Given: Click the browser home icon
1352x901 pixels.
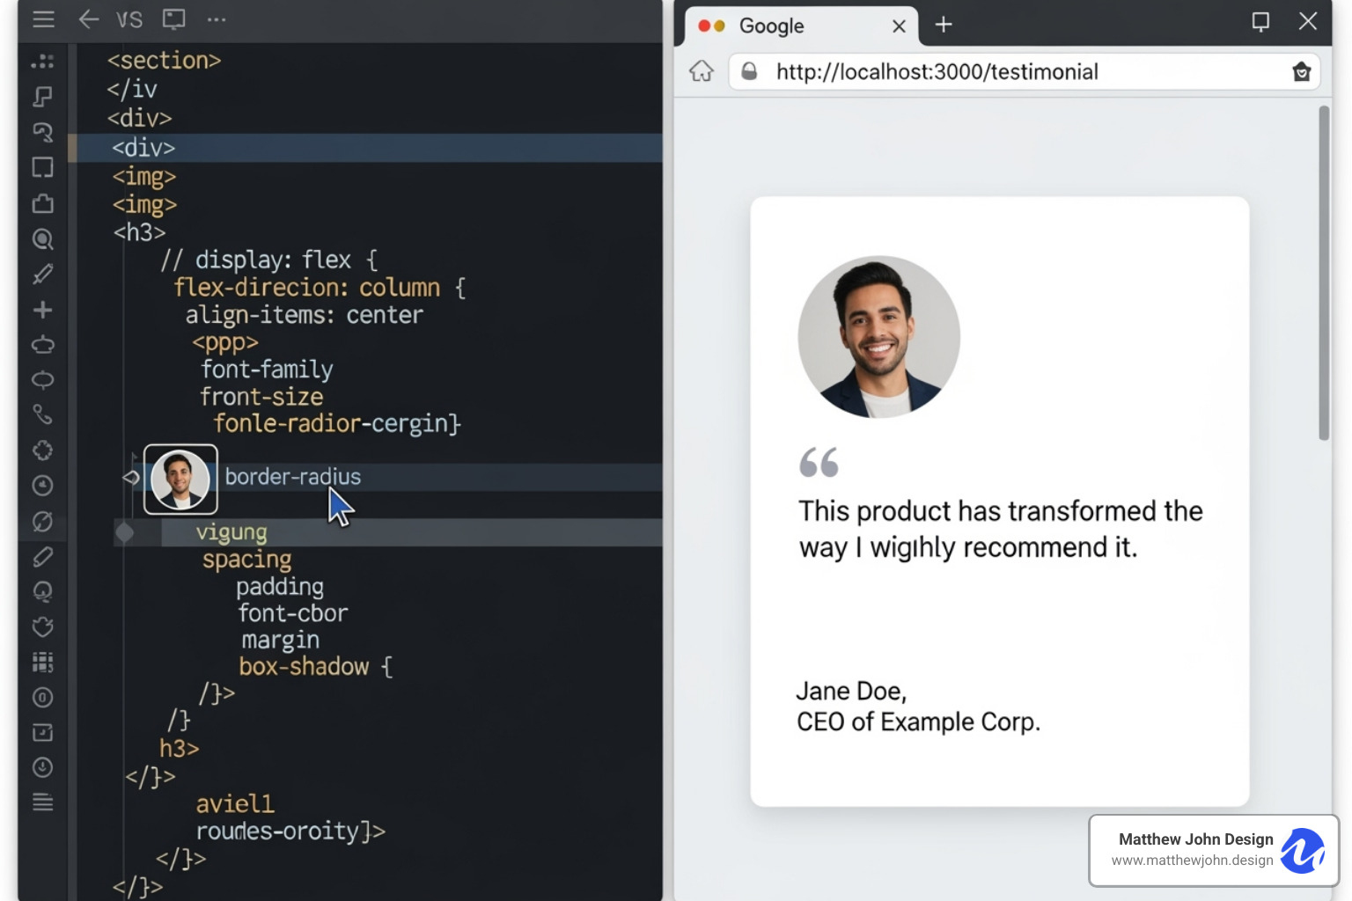Looking at the screenshot, I should [x=702, y=71].
